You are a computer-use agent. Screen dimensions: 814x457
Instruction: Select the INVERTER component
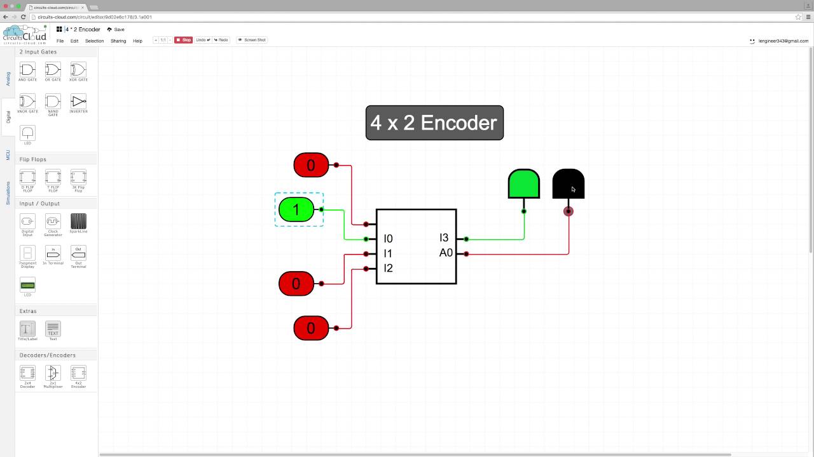pos(78,103)
